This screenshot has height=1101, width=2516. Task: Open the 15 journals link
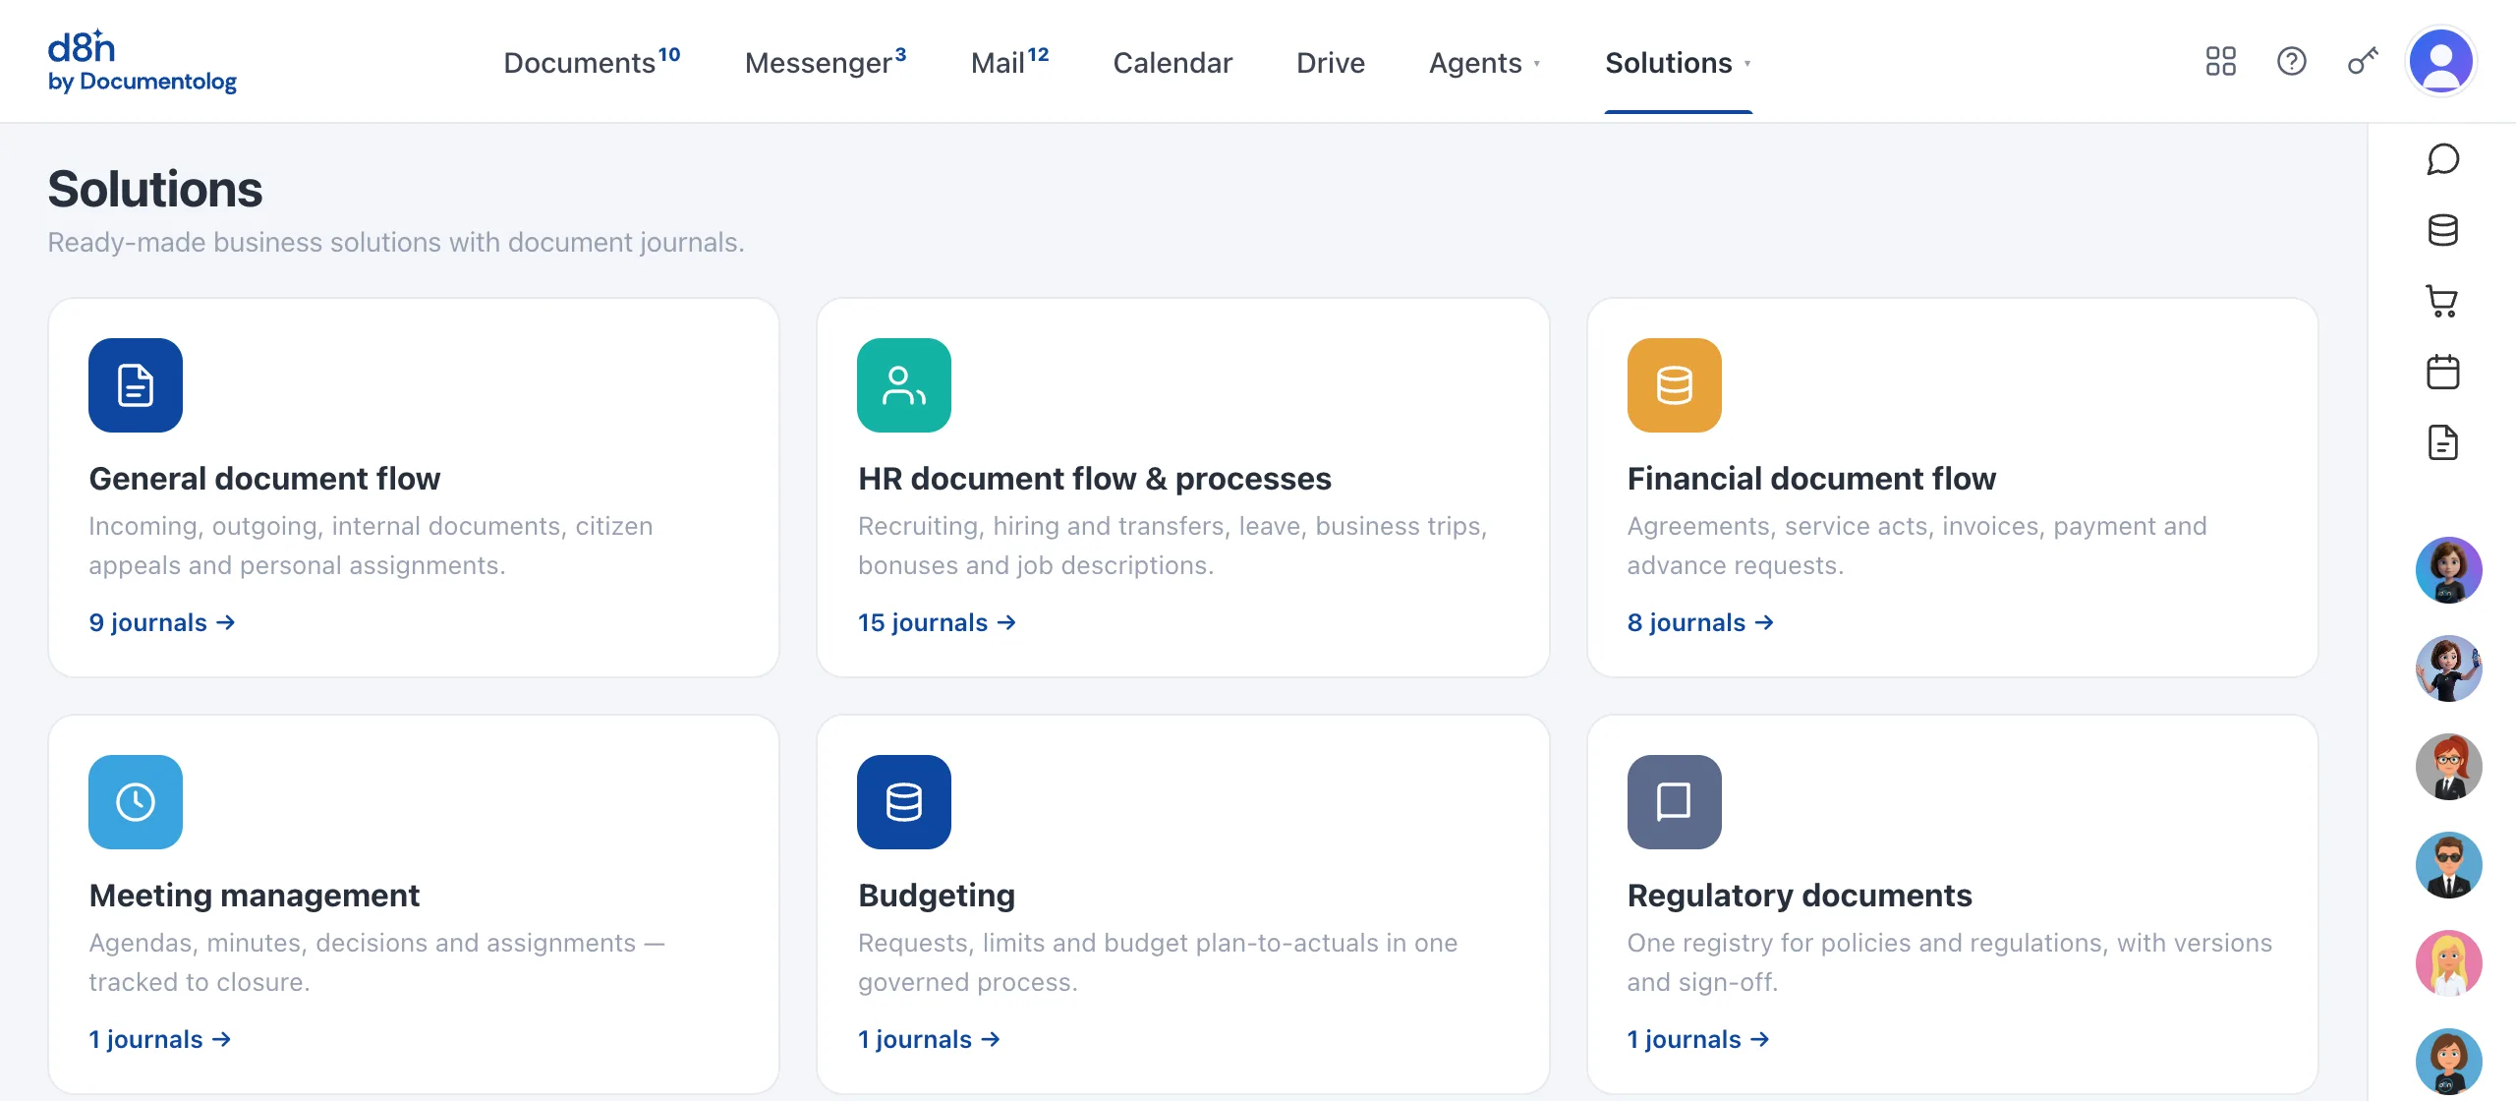(937, 622)
